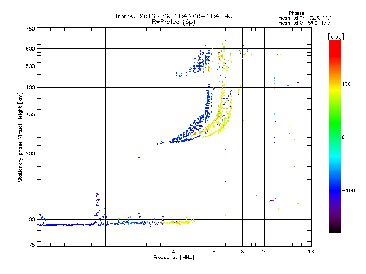
Task: Click the x-axis '8' tick label
Action: coord(242,252)
